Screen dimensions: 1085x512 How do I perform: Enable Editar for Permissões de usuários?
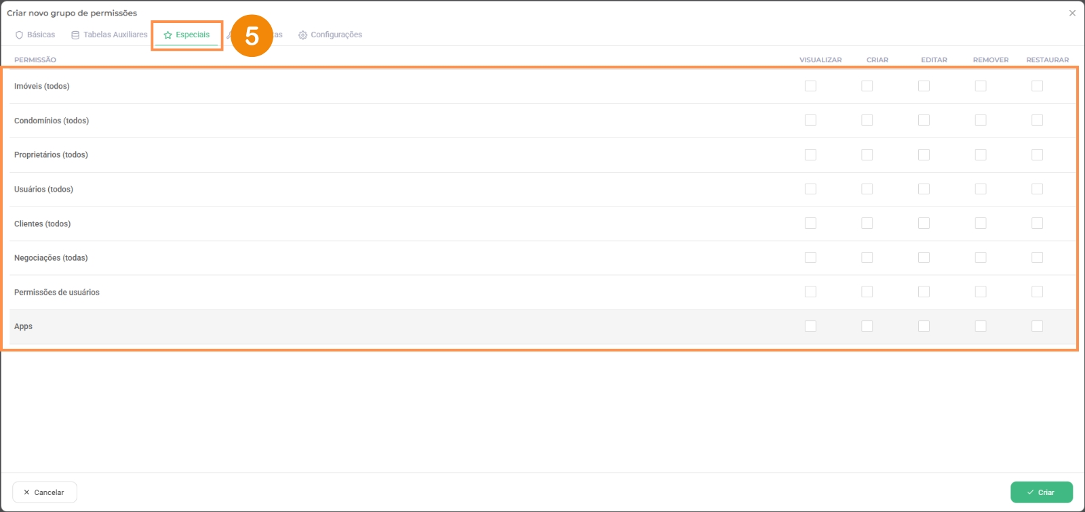pyautogui.click(x=924, y=292)
